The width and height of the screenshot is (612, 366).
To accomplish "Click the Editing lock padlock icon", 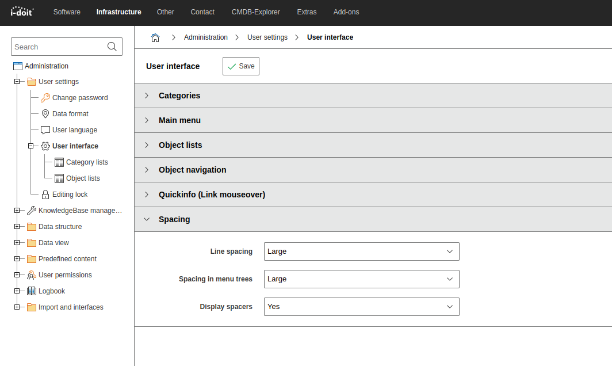I will coord(45,195).
